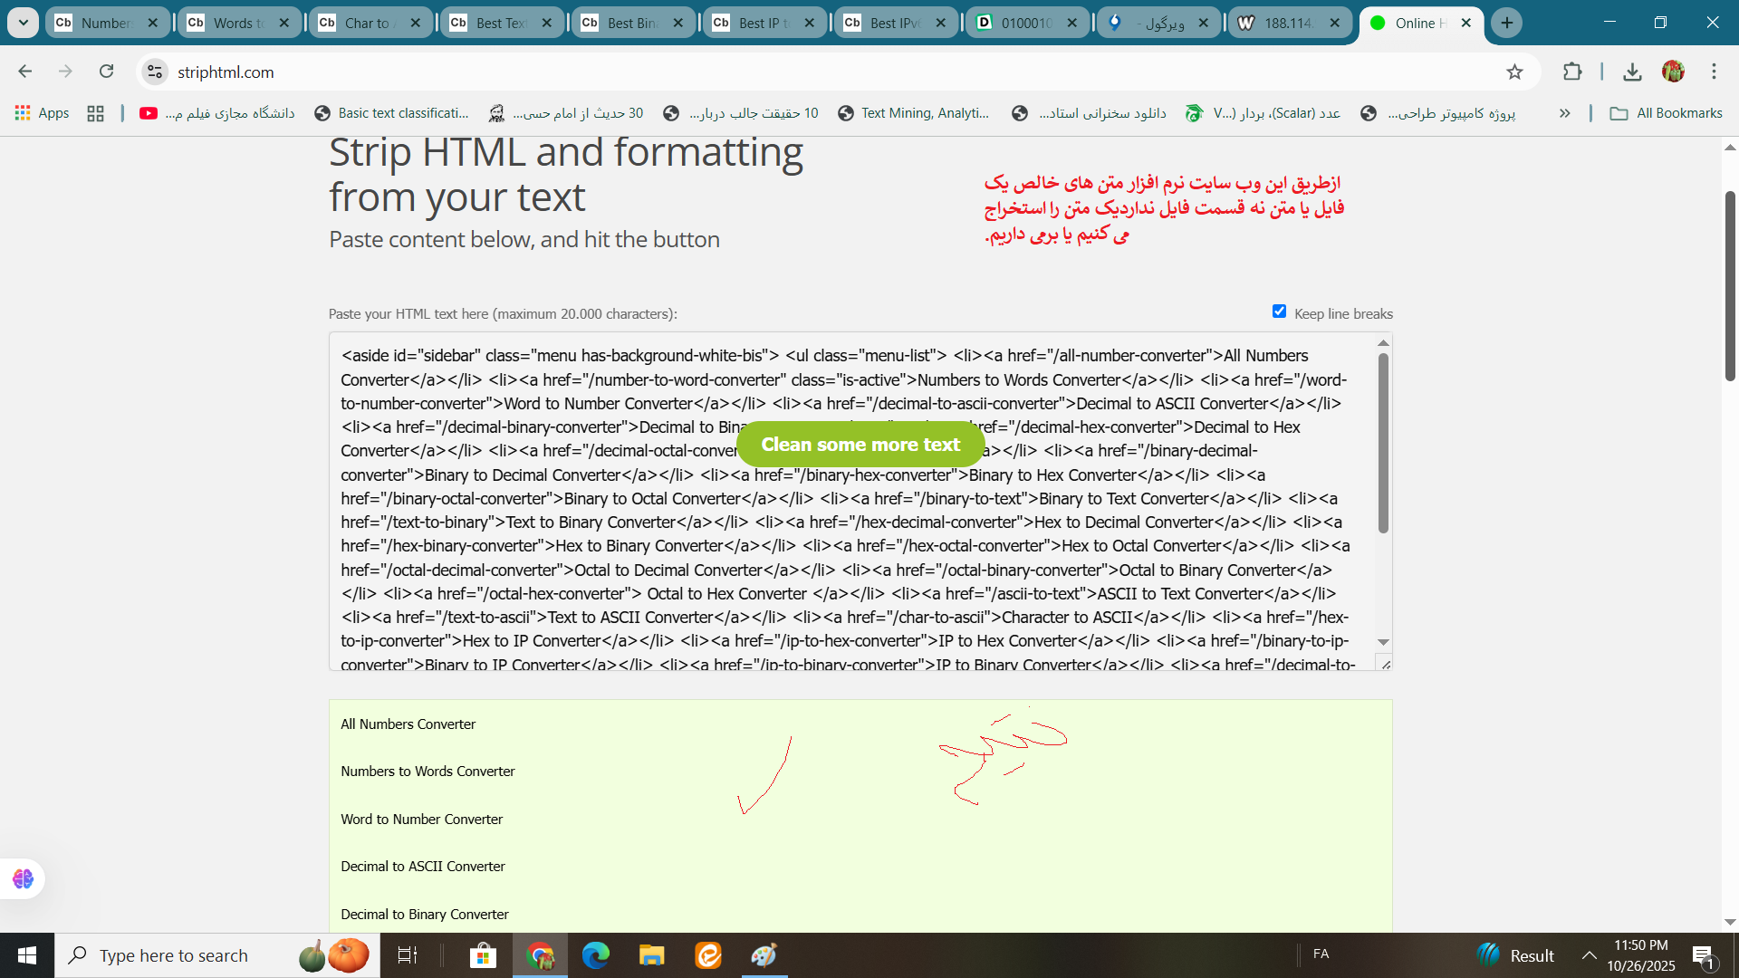Show hidden icons in the system tray
1739x978 pixels.
click(1590, 954)
